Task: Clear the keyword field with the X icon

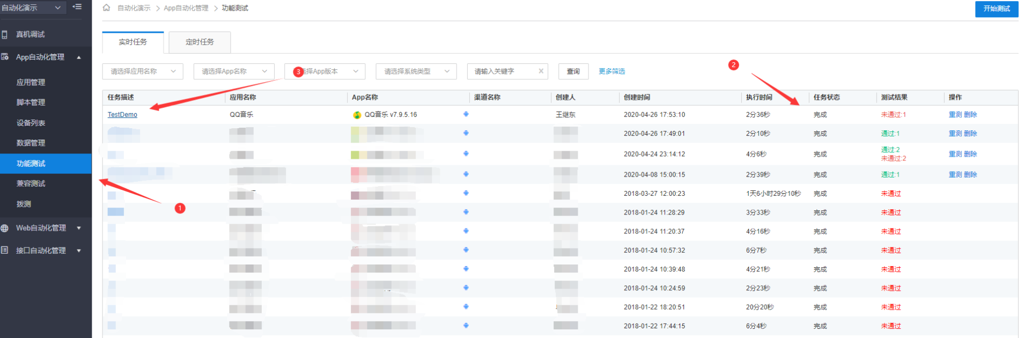Action: [541, 71]
